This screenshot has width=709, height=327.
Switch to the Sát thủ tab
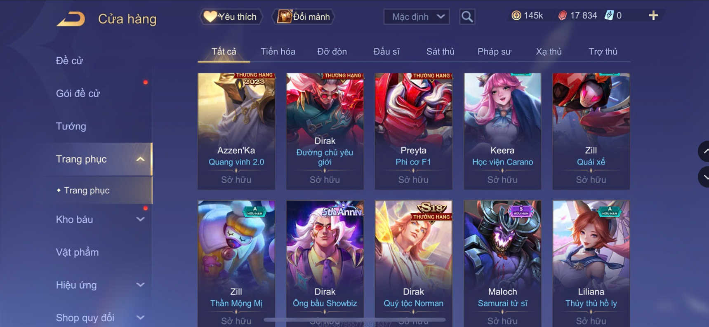tap(440, 52)
